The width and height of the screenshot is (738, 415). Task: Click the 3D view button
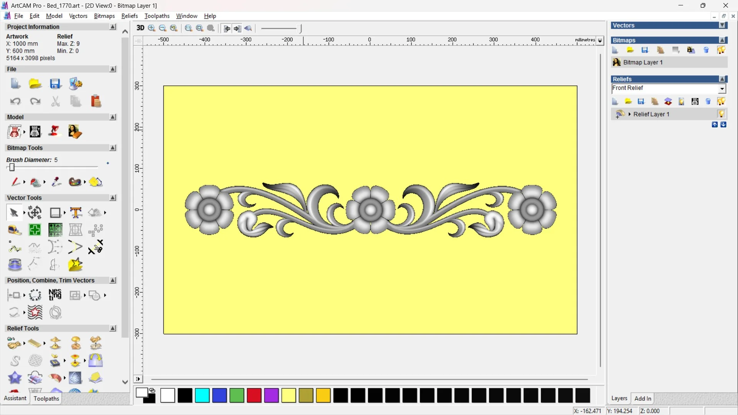pos(140,28)
